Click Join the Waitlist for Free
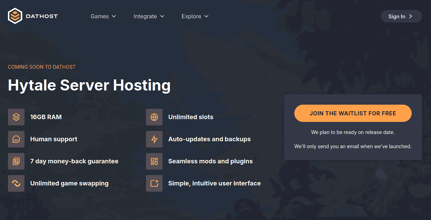Screen dimensions: 431x220 (x=353, y=113)
